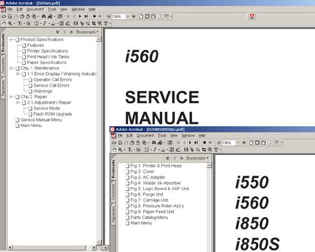315x252 pixels.
Task: Collapse Product Specifications bookmark node
Action: (11, 39)
